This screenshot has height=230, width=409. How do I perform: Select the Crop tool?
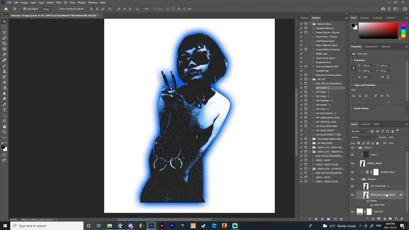(4, 43)
